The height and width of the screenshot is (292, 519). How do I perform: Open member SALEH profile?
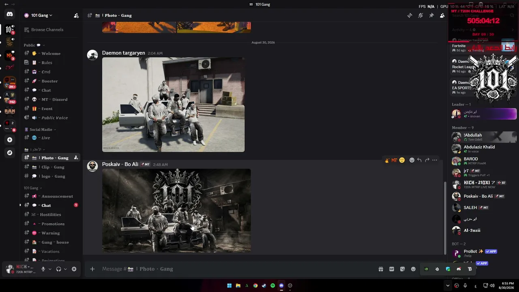pyautogui.click(x=484, y=208)
